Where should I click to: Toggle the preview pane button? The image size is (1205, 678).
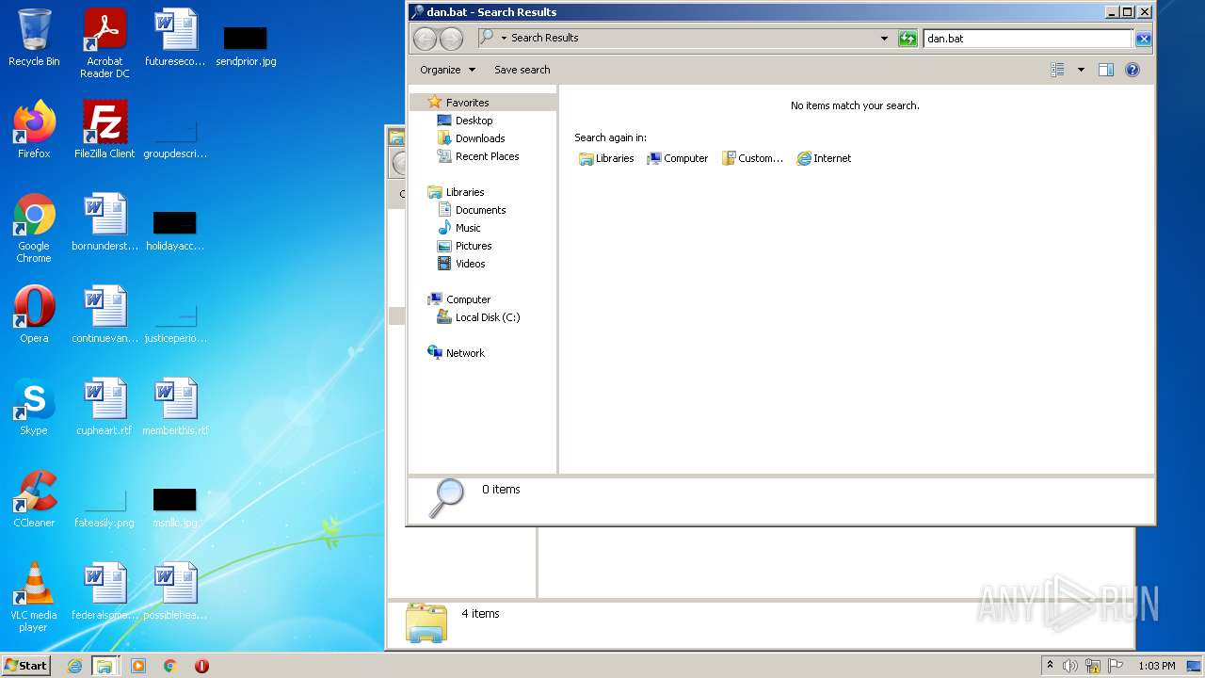click(x=1106, y=70)
